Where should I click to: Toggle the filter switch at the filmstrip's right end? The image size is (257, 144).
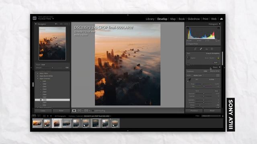222,116
